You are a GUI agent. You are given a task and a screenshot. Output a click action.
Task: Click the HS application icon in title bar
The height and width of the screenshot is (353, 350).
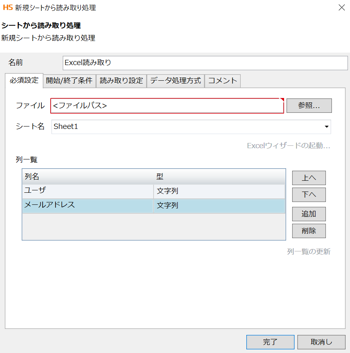(x=8, y=7)
